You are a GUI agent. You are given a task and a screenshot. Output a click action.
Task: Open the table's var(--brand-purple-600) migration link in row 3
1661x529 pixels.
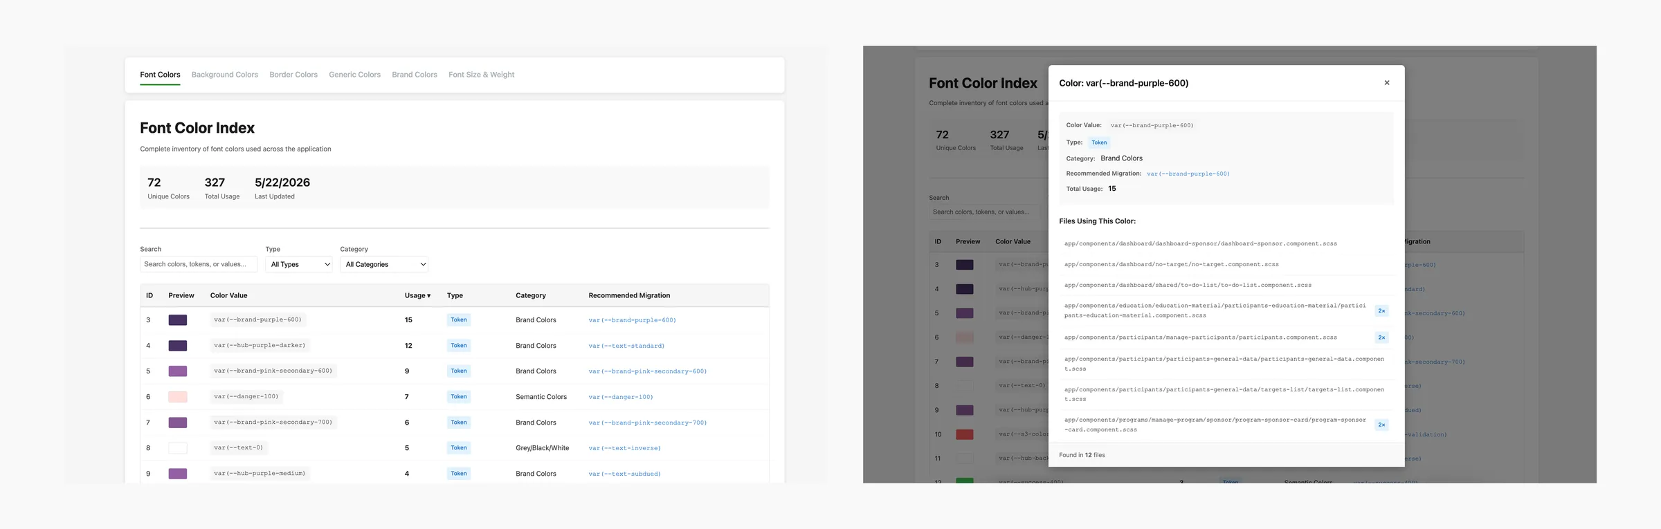633,320
